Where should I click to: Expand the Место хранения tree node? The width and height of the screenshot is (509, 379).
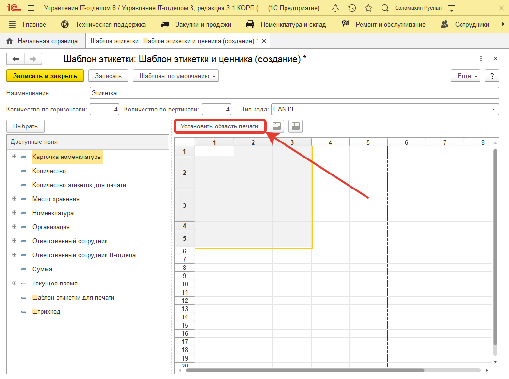[14, 199]
